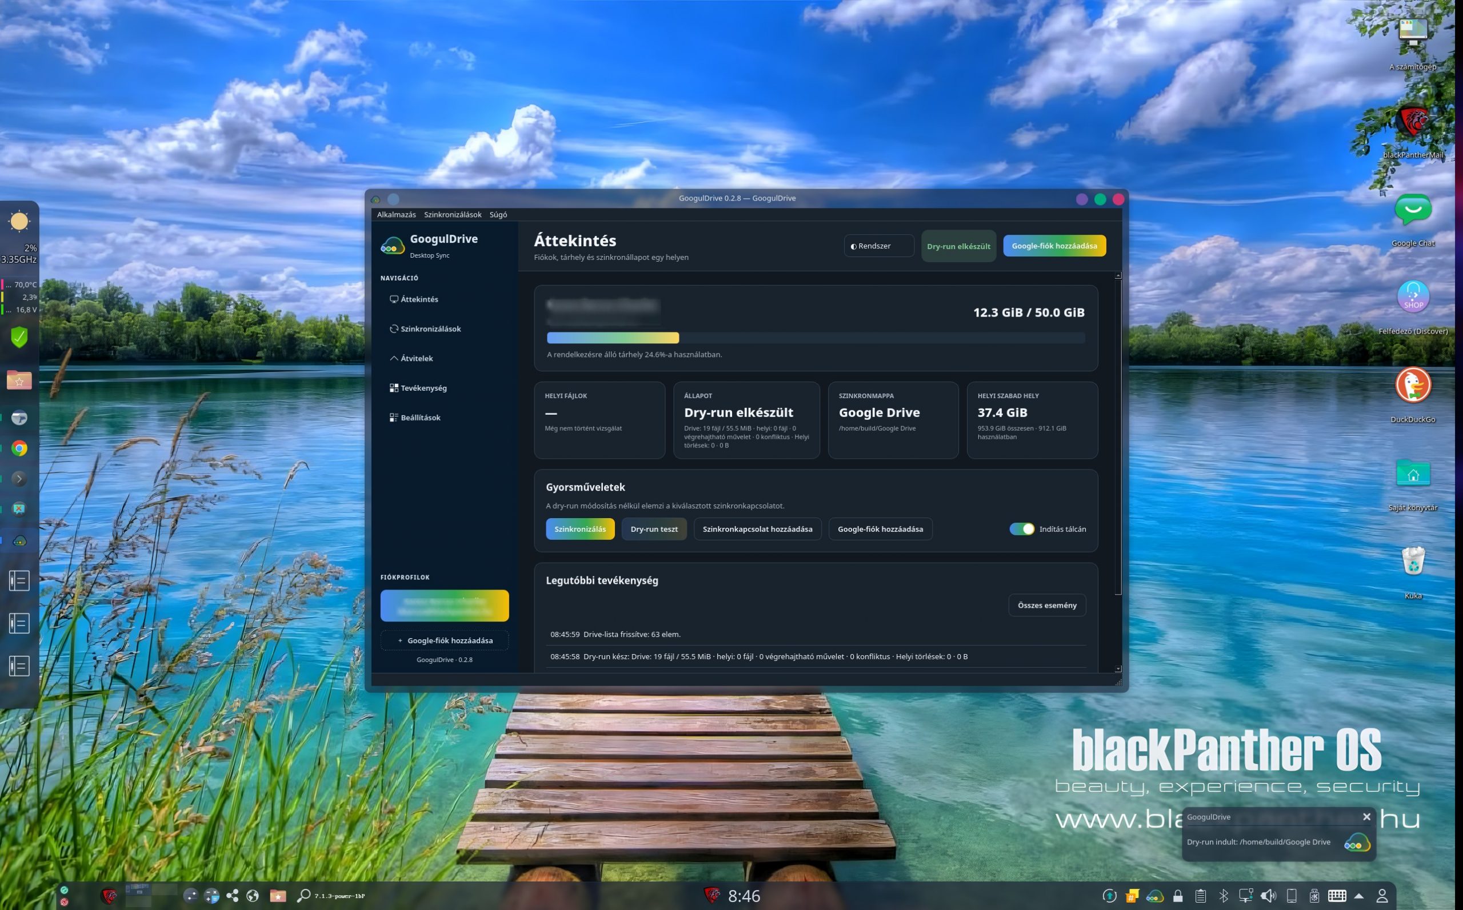Click the green shield icon in the side panel
Image resolution: width=1463 pixels, height=910 pixels.
(x=19, y=337)
